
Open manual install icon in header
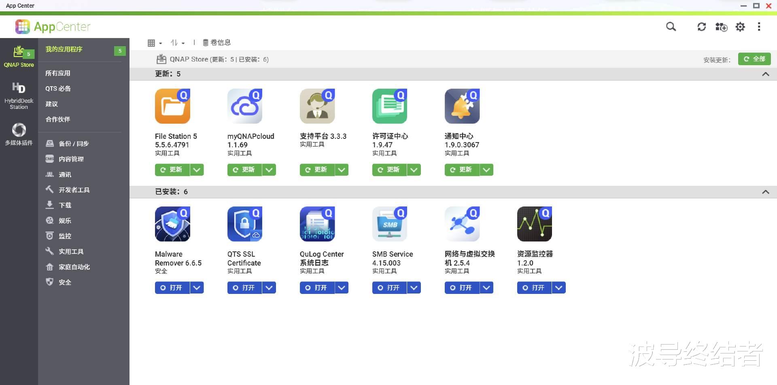(x=721, y=27)
